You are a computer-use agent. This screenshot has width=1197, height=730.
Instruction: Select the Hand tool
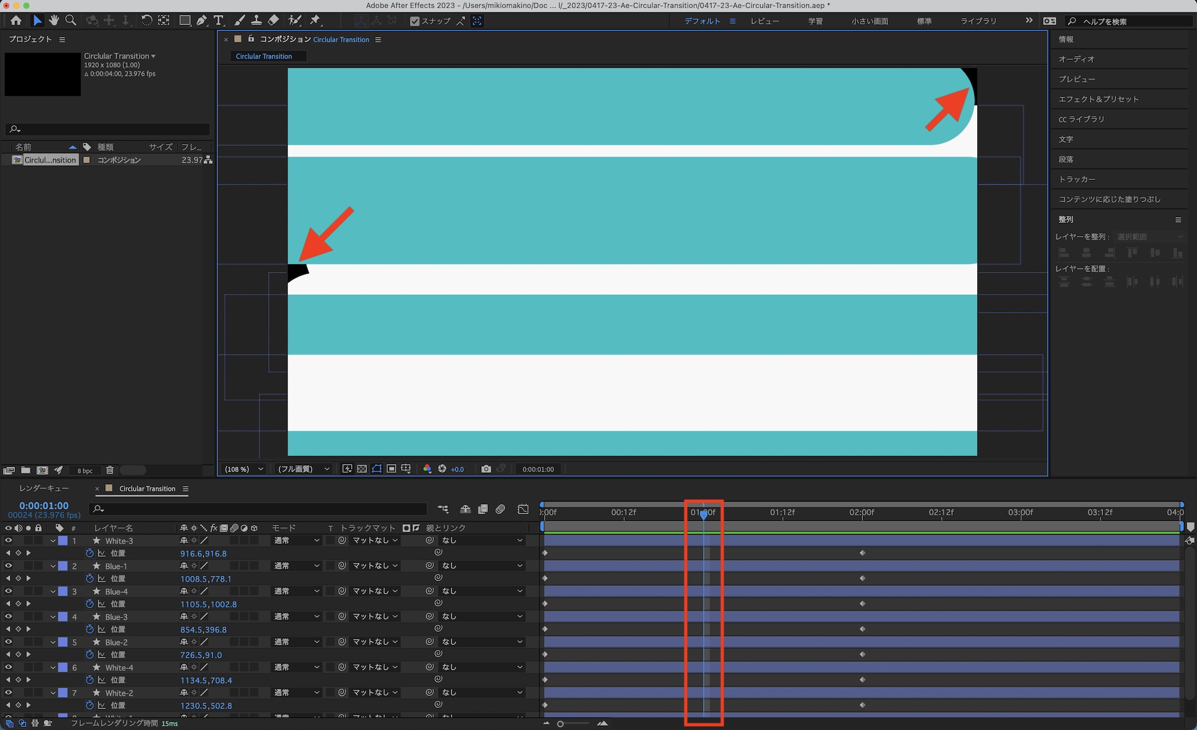[54, 20]
